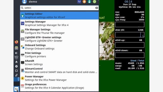
Task: Click the demo user avatar icon
Action: tap(24, 2)
